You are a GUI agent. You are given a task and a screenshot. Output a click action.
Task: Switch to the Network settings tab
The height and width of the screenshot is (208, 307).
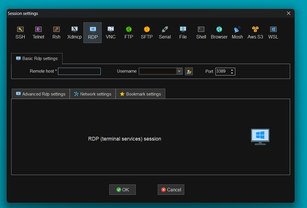coord(92,94)
